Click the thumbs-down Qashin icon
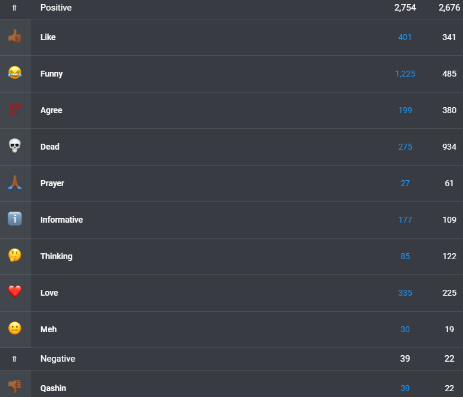 click(15, 386)
